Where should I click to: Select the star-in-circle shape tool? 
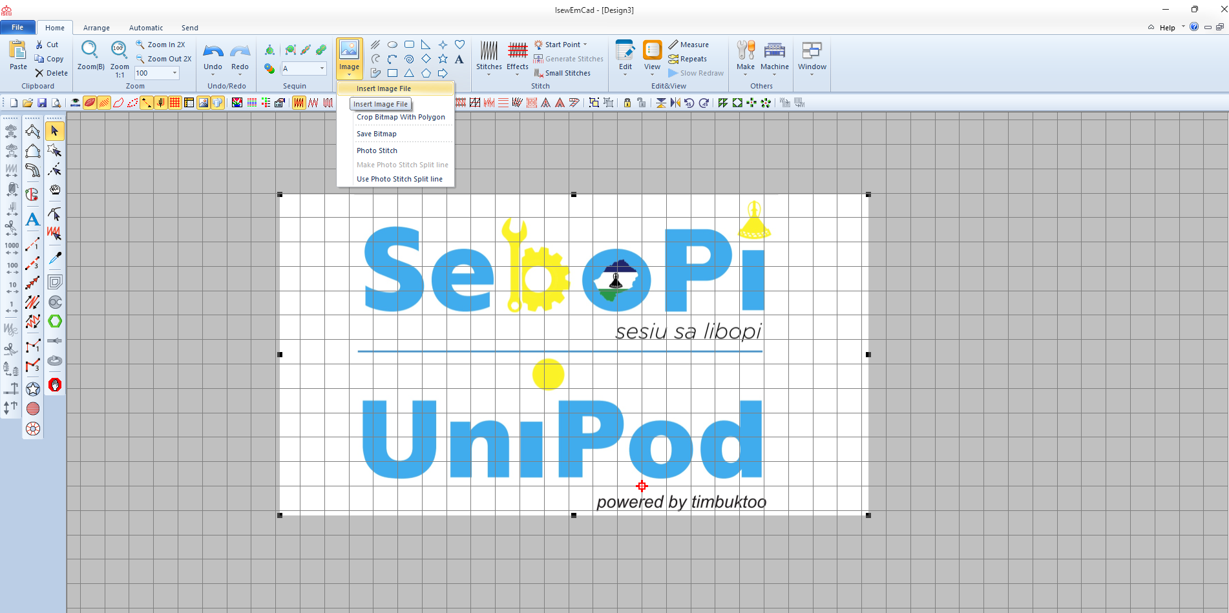[33, 389]
